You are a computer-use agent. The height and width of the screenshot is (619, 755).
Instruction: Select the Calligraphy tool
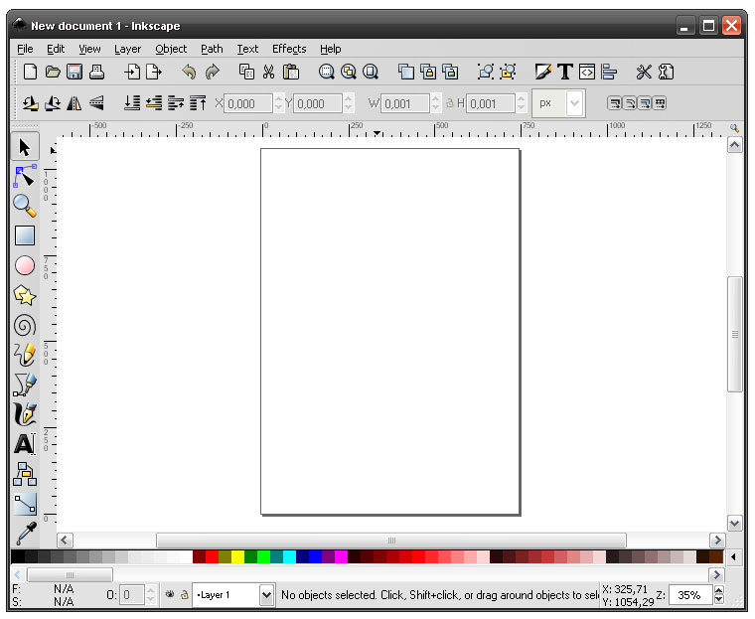point(25,414)
